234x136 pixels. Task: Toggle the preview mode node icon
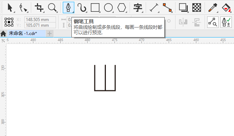coord(213,22)
